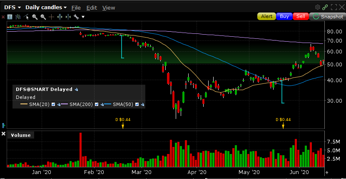The width and height of the screenshot is (346, 179).
Task: Open the View menu
Action: pyautogui.click(x=109, y=8)
